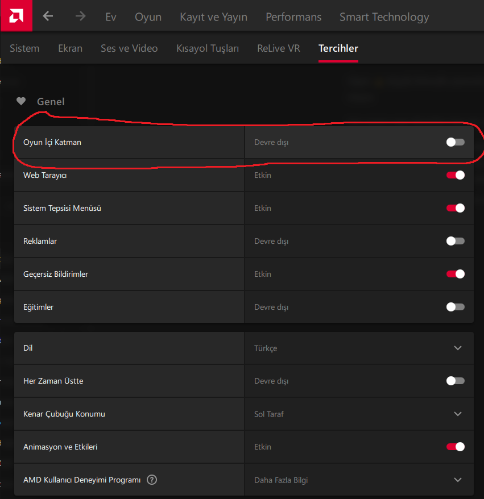
Task: Click the Oyun İçi Katman label
Action: point(52,142)
